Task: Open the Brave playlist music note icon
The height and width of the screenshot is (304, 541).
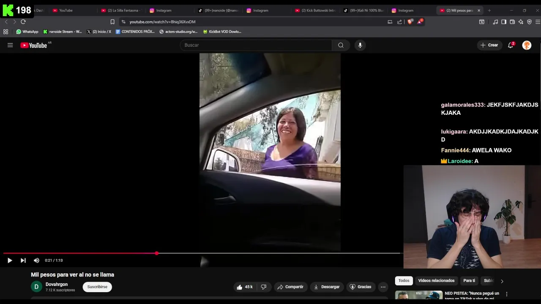Action: (495, 22)
